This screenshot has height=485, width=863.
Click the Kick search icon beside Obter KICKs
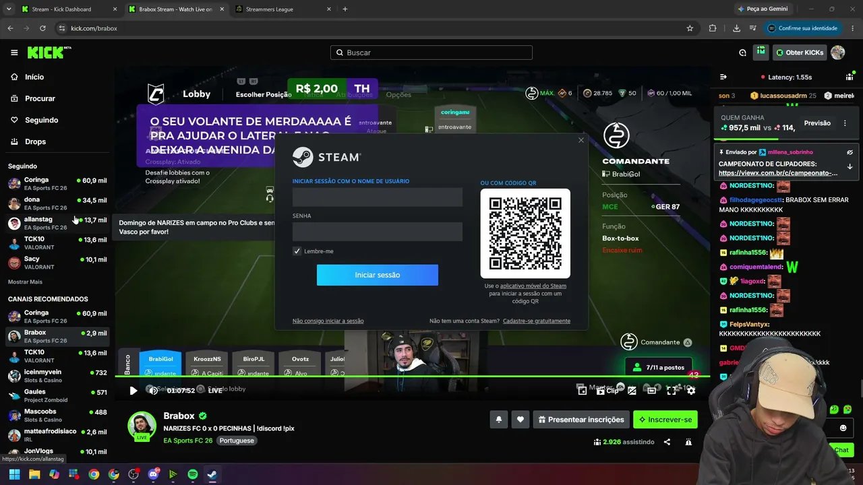point(742,53)
